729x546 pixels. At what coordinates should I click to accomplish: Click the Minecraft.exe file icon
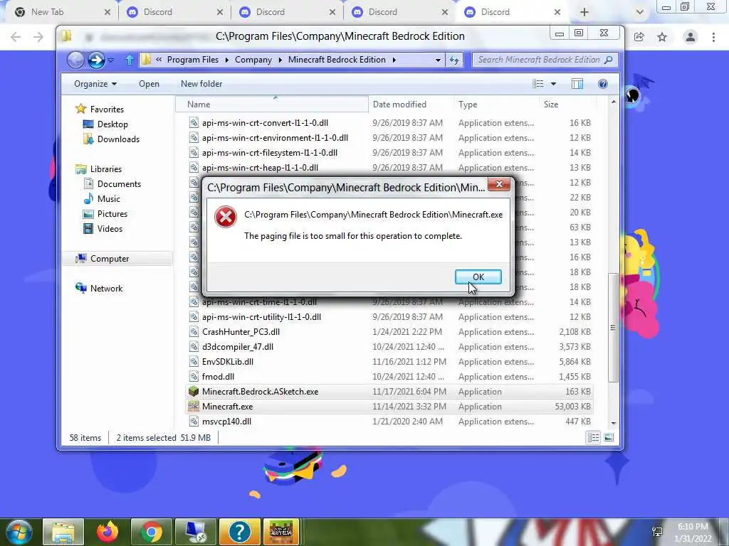pos(194,406)
